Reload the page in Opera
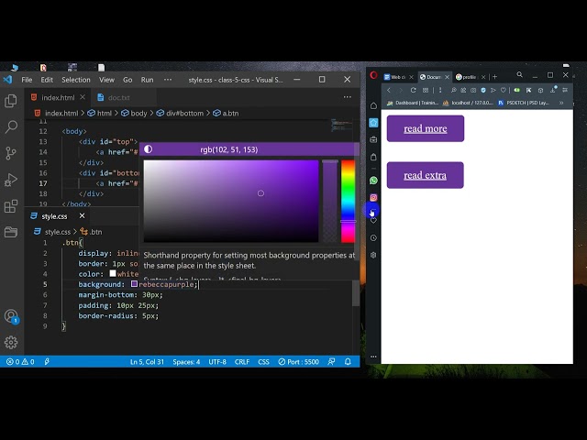 tap(414, 90)
